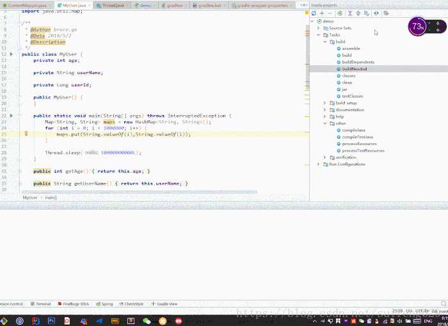Screen dimensions: 448x326
Task: Open the demo editor tab
Action: coord(145,5)
